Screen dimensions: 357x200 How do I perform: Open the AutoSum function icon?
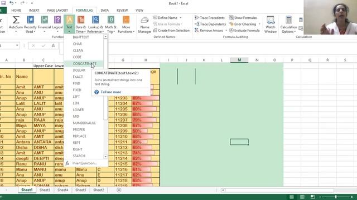tap(16, 24)
